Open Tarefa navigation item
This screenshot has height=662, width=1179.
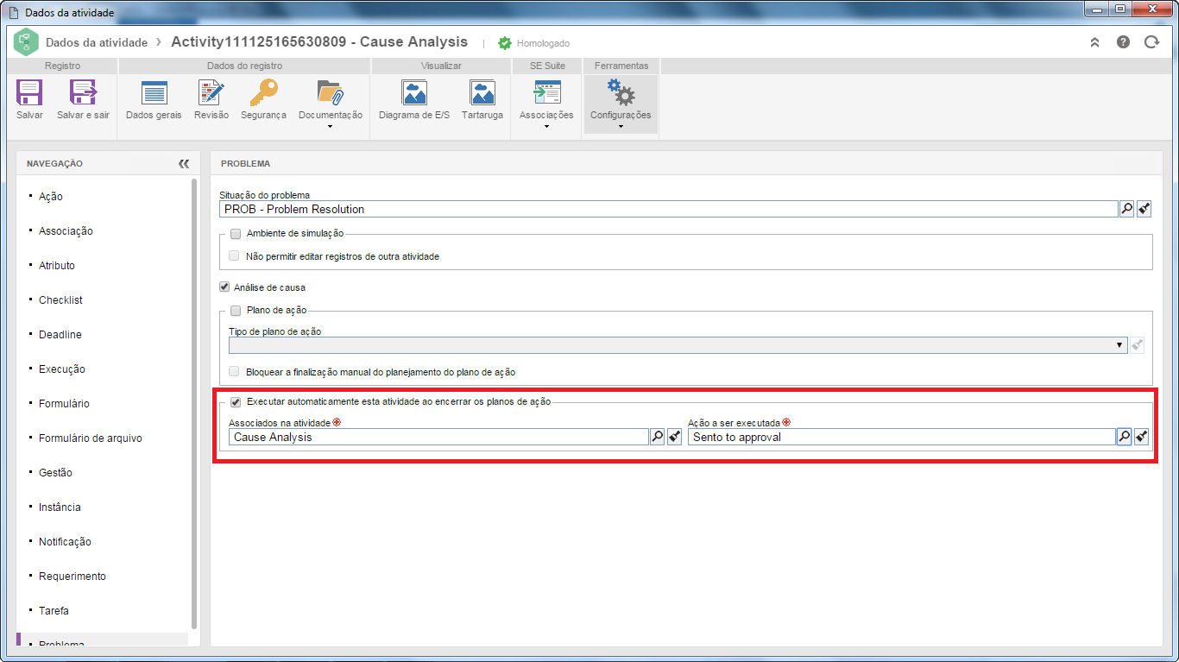pyautogui.click(x=54, y=610)
